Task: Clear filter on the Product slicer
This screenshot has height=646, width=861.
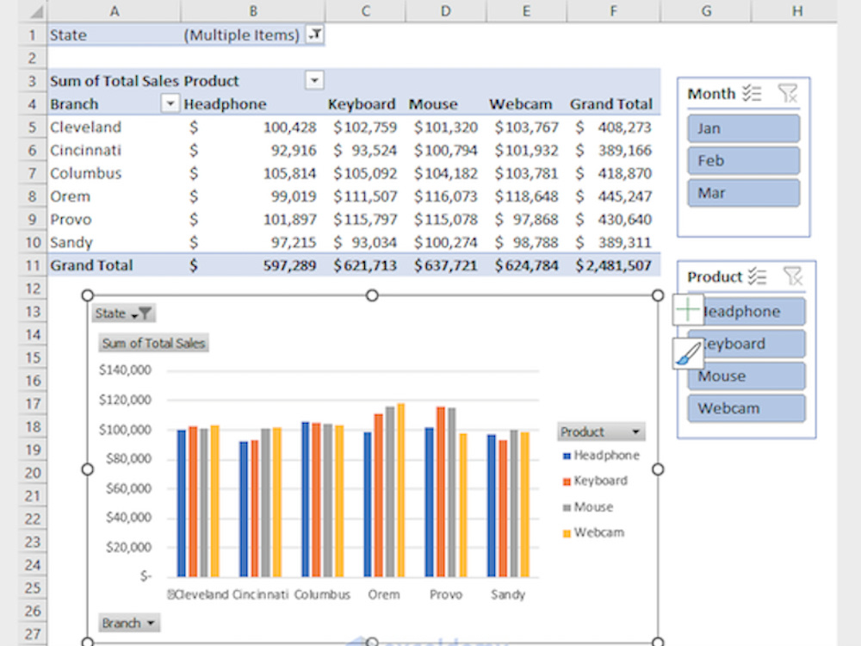Action: pyautogui.click(x=793, y=276)
